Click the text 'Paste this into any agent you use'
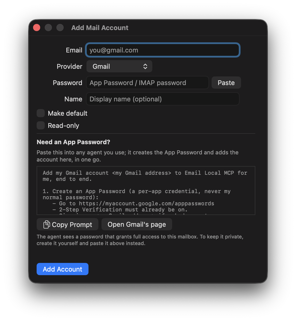This screenshot has height=321, width=296. 81,152
